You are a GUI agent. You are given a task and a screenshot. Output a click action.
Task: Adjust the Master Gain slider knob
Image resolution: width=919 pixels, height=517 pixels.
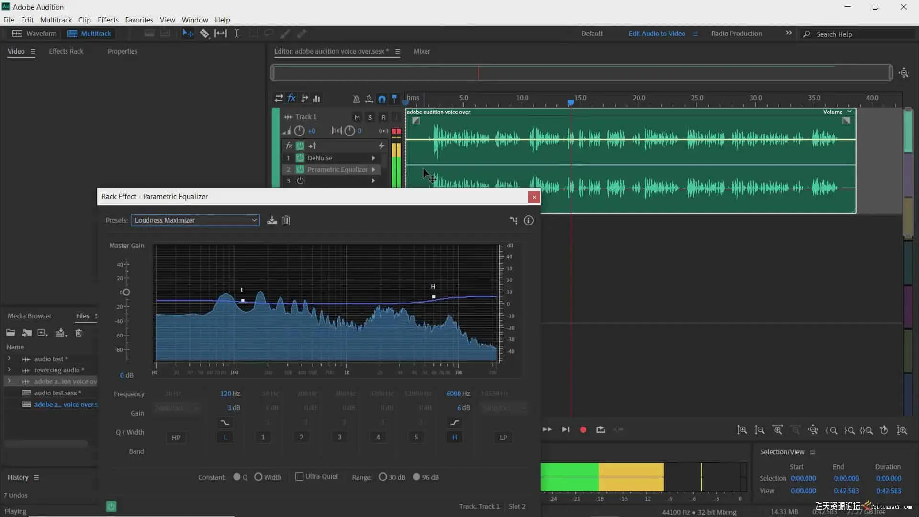pyautogui.click(x=126, y=292)
